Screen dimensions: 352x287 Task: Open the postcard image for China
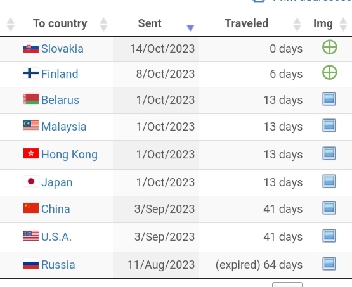click(x=329, y=208)
